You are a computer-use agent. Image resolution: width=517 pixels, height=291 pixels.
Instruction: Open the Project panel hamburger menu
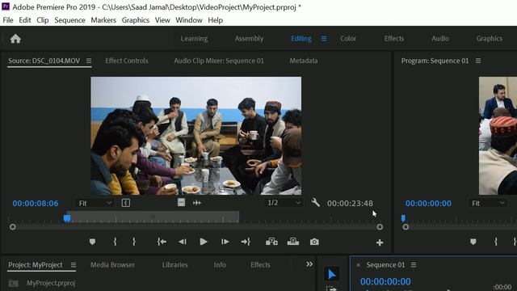click(x=74, y=265)
